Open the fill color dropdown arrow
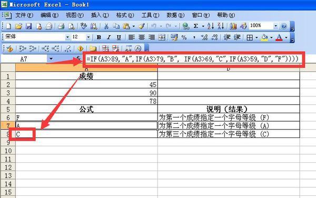Screen dimensions: 316x198 point(271,37)
